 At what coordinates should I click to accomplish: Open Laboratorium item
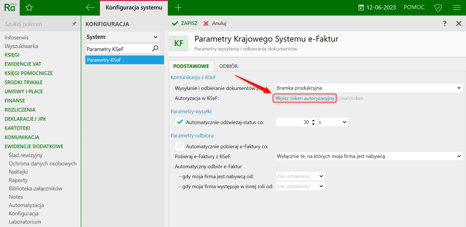pyautogui.click(x=25, y=222)
